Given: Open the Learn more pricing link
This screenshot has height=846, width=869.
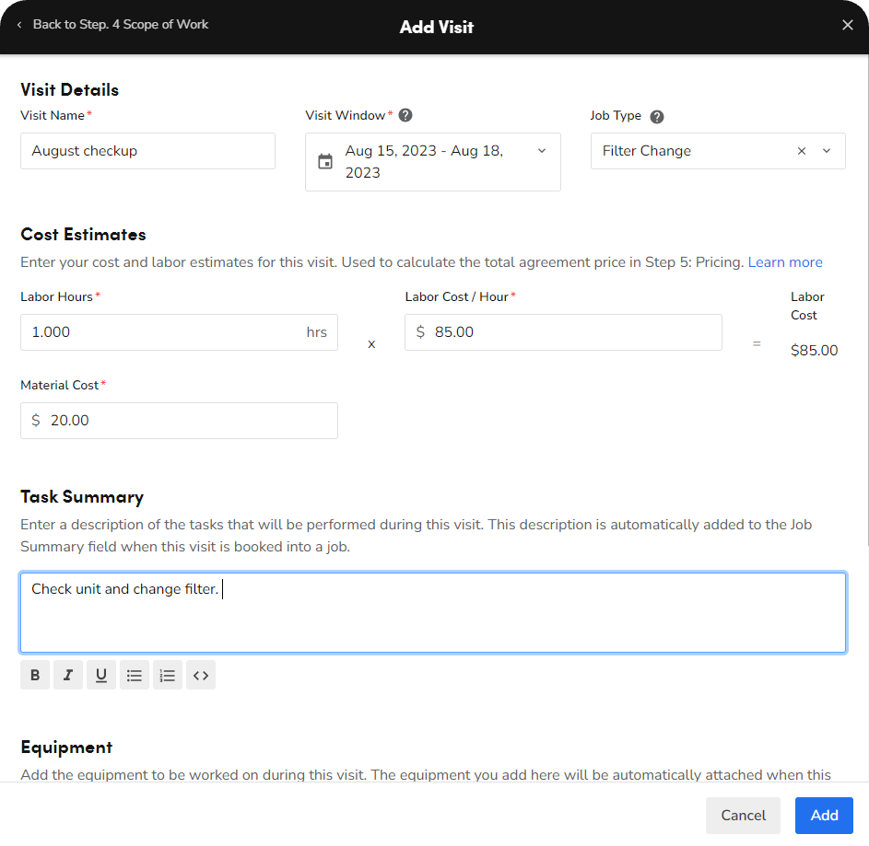Looking at the screenshot, I should coord(785,262).
